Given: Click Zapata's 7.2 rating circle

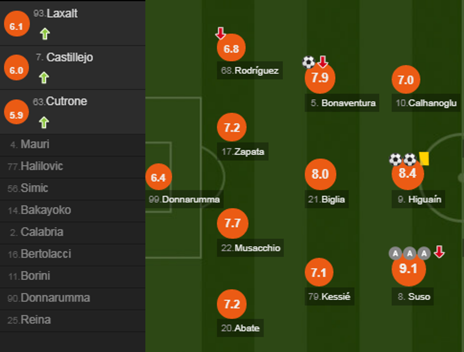Looking at the screenshot, I should click(x=232, y=128).
